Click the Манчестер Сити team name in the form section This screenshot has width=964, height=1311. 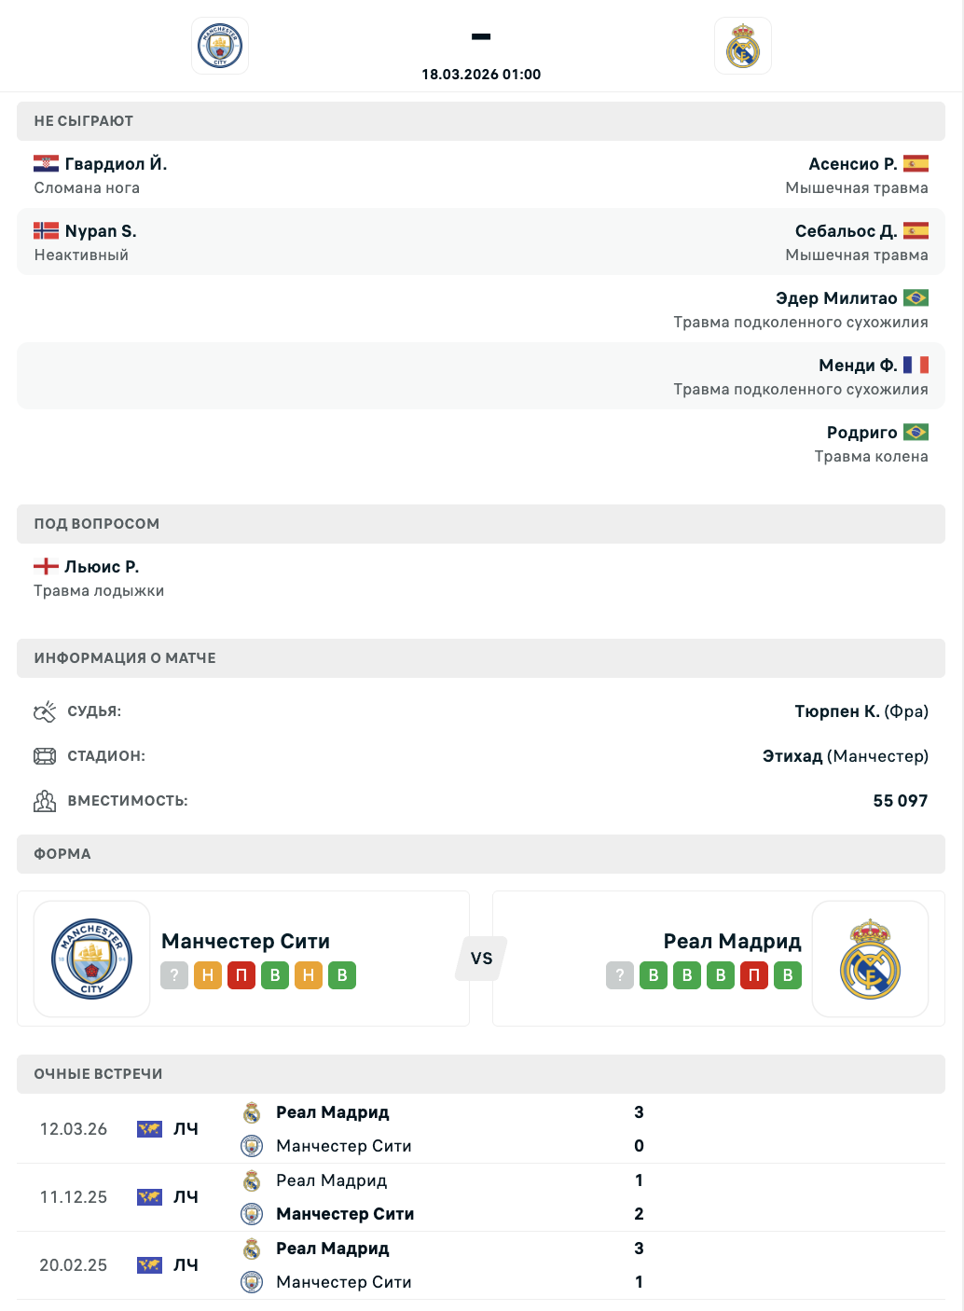(245, 942)
